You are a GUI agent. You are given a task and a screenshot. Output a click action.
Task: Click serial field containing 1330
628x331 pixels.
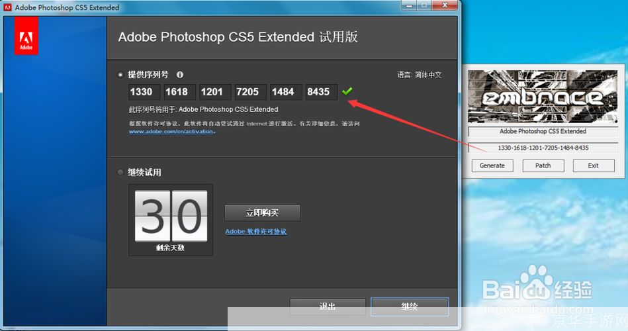tap(144, 92)
